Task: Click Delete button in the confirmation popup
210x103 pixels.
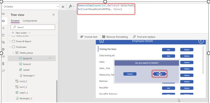Action: pyautogui.click(x=160, y=74)
